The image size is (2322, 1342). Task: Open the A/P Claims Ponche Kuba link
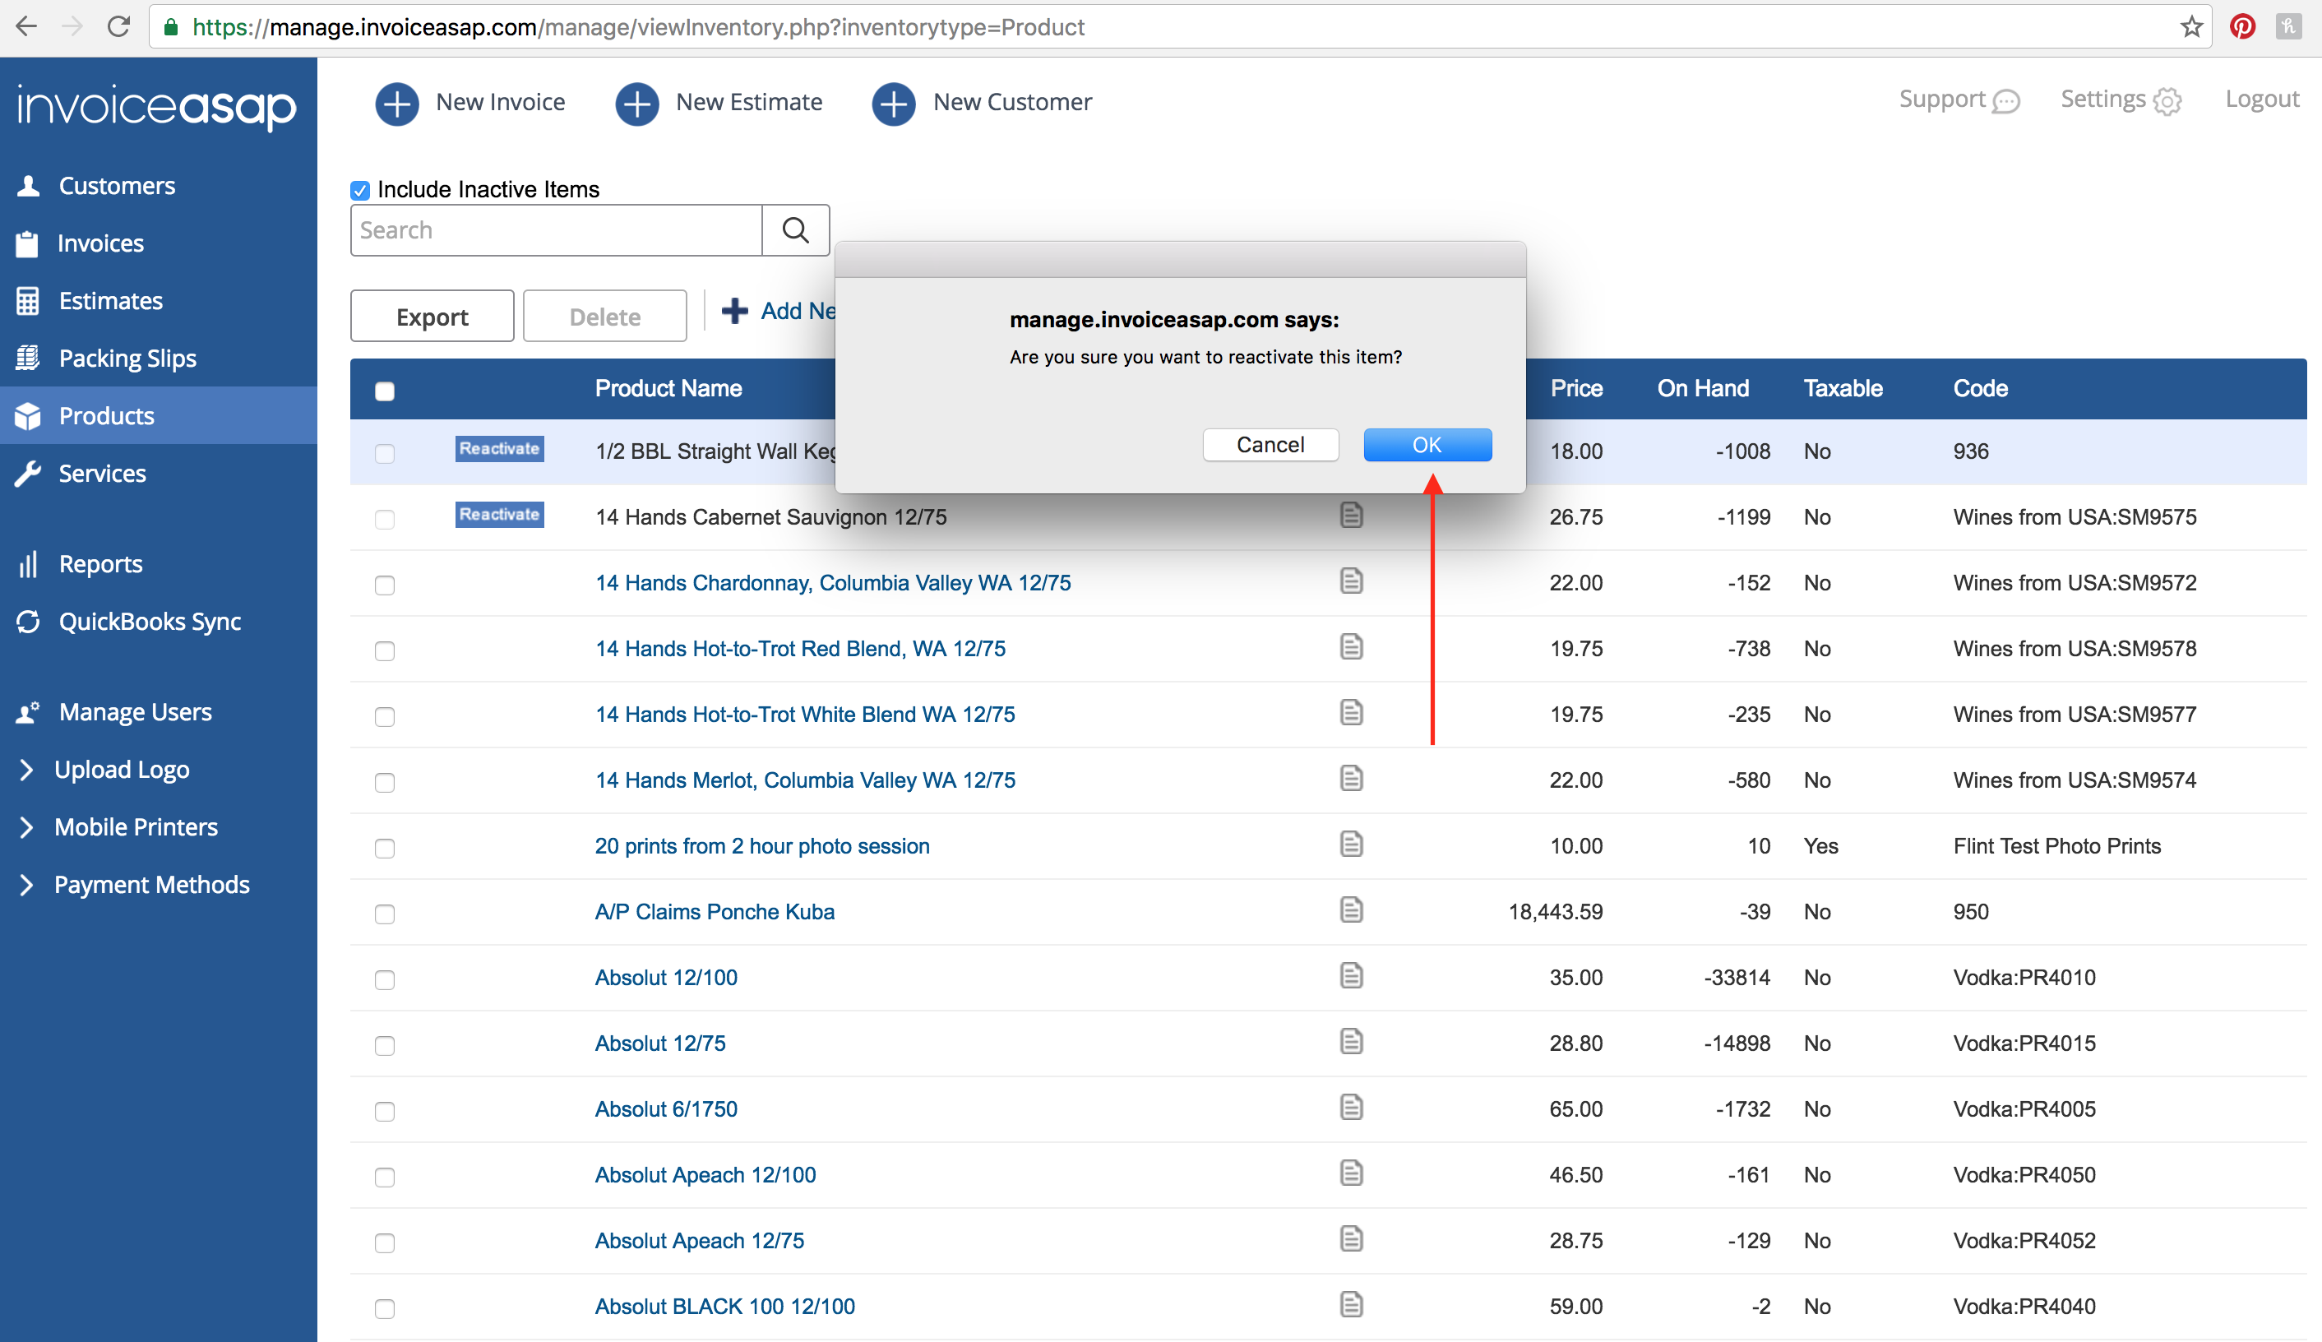pos(714,912)
